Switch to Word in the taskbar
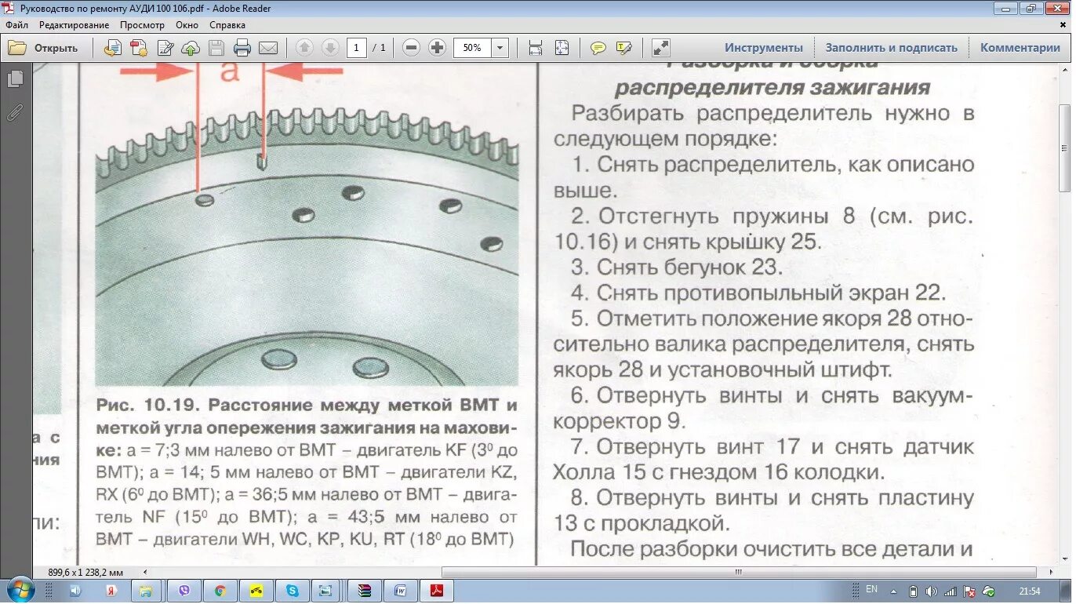Screen dimensions: 1076x604 [x=400, y=591]
